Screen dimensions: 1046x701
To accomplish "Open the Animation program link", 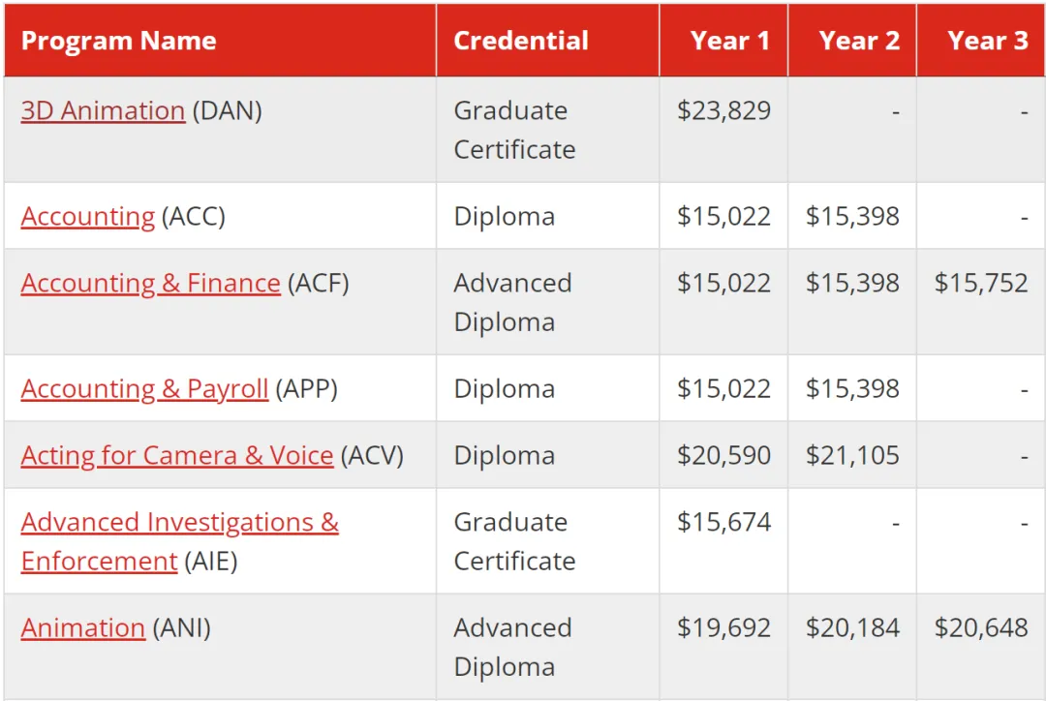I will click(x=82, y=628).
